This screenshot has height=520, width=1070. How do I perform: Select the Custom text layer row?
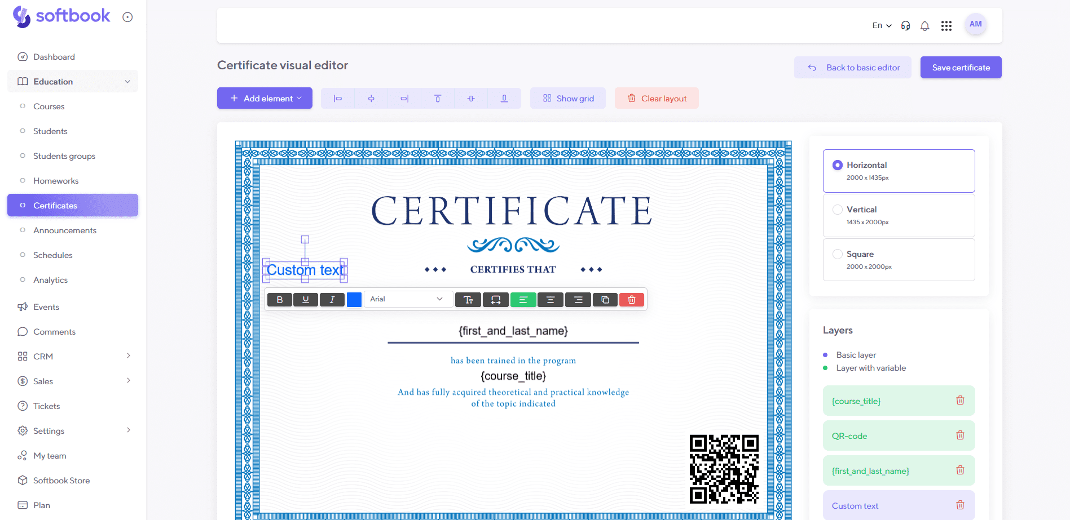[899, 505]
